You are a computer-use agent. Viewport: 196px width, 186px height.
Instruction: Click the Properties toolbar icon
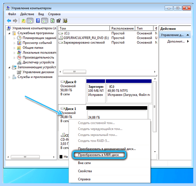click(x=58, y=21)
